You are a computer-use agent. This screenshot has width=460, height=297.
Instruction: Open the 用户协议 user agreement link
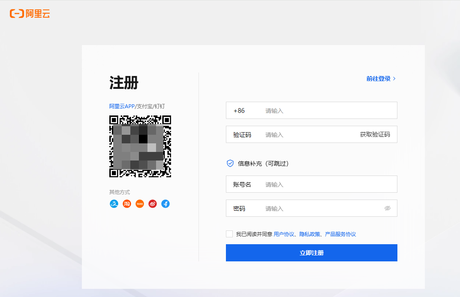(x=284, y=234)
